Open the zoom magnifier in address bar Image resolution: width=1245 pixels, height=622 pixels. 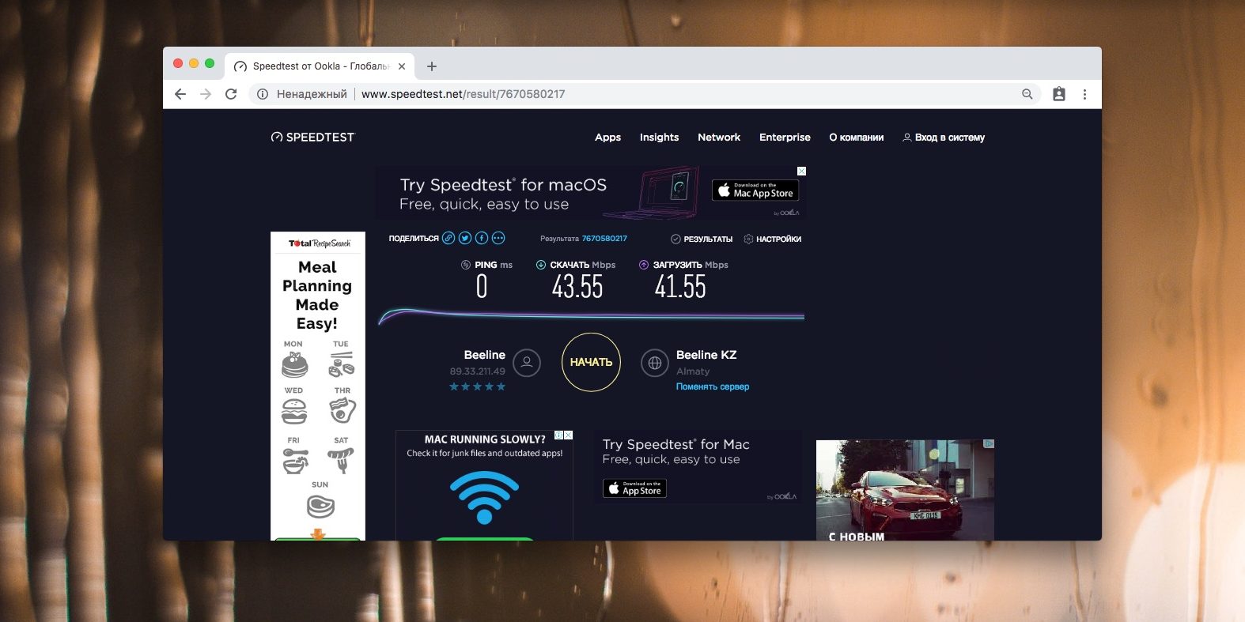1027,94
